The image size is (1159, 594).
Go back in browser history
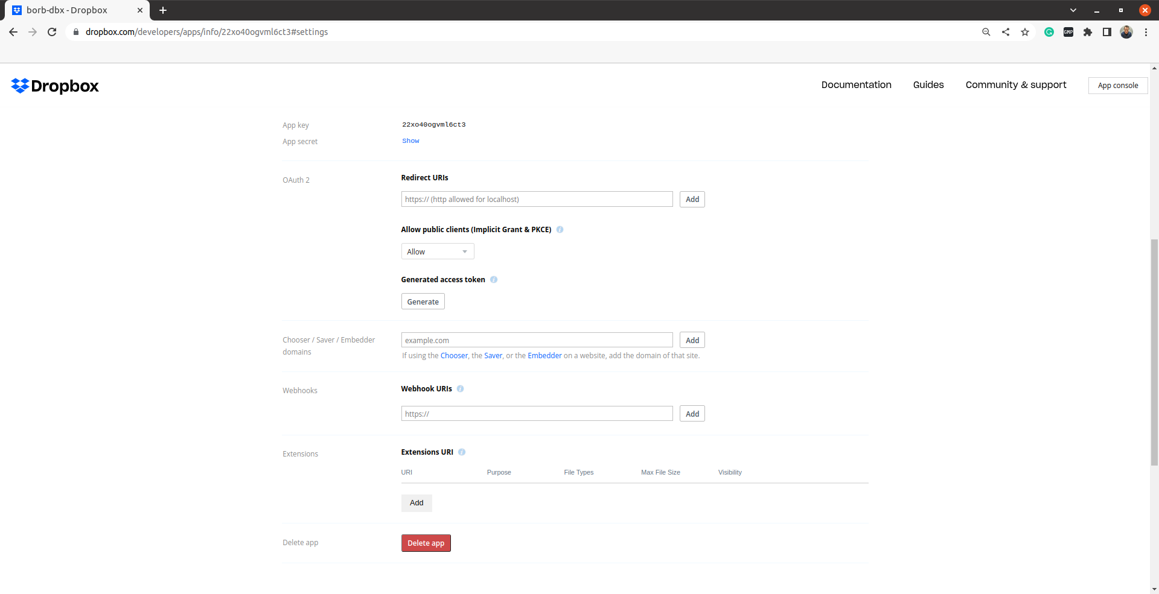(13, 32)
